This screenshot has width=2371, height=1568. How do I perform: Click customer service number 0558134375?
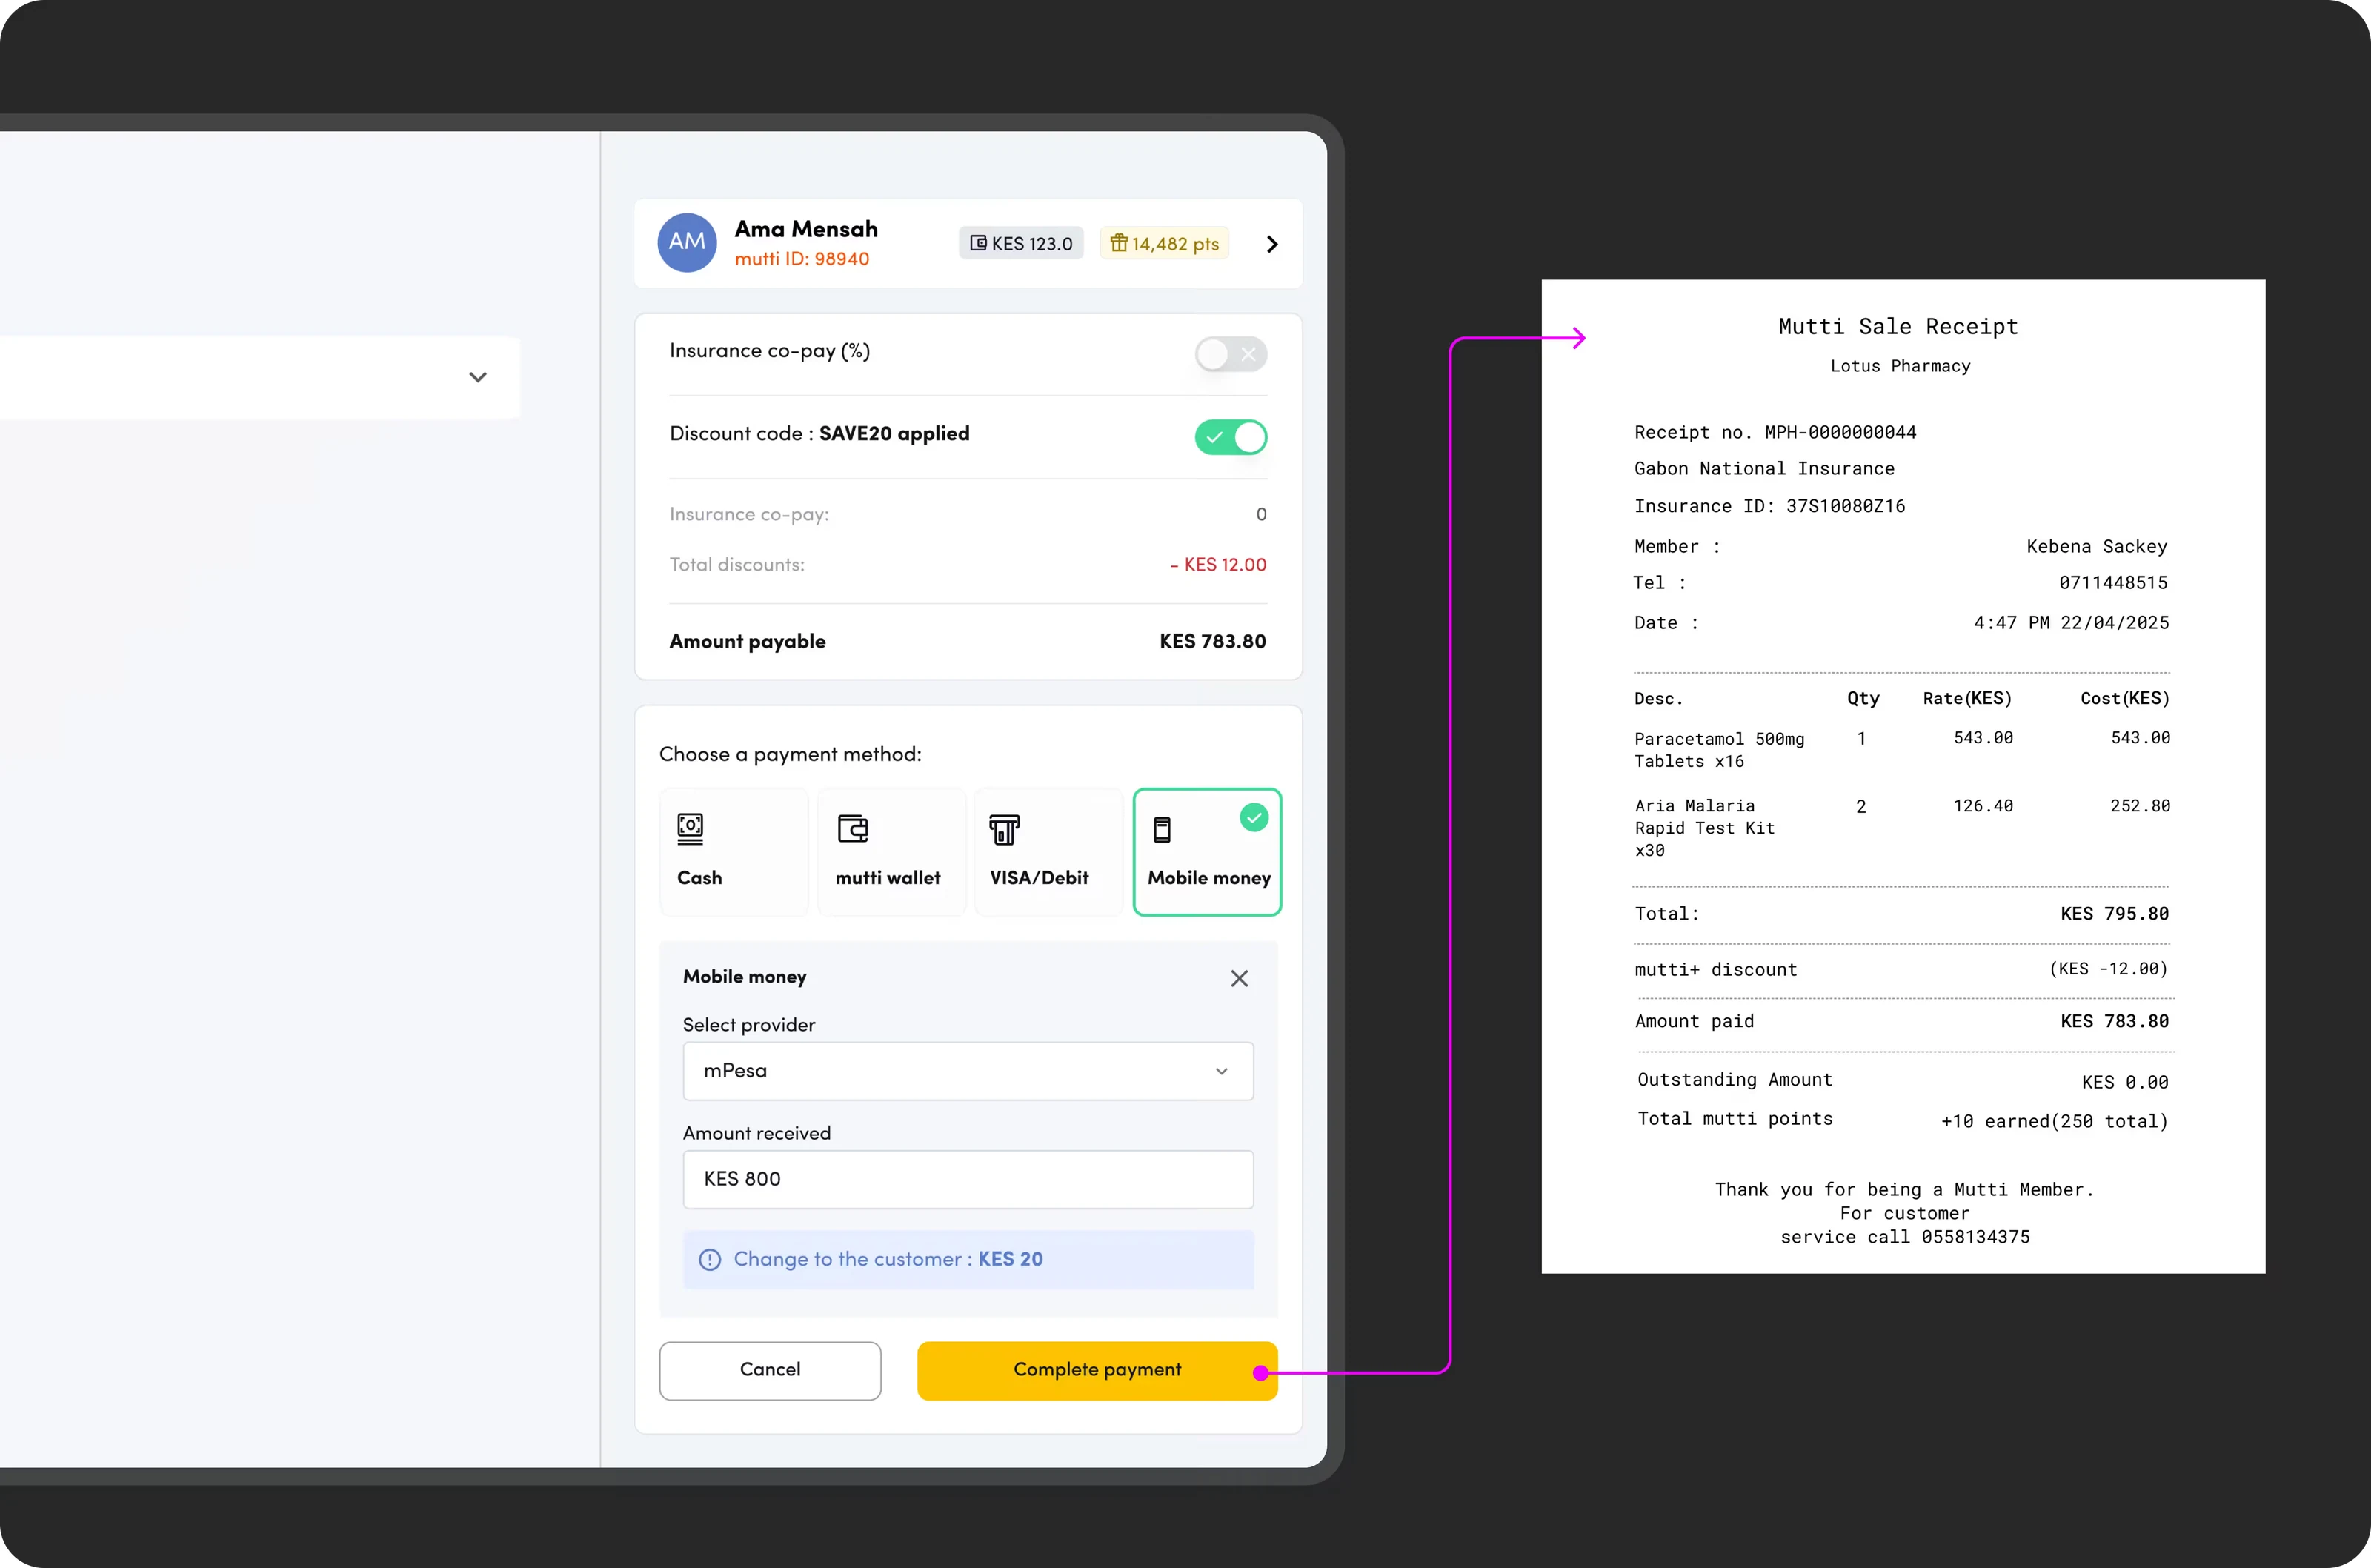(1975, 1237)
